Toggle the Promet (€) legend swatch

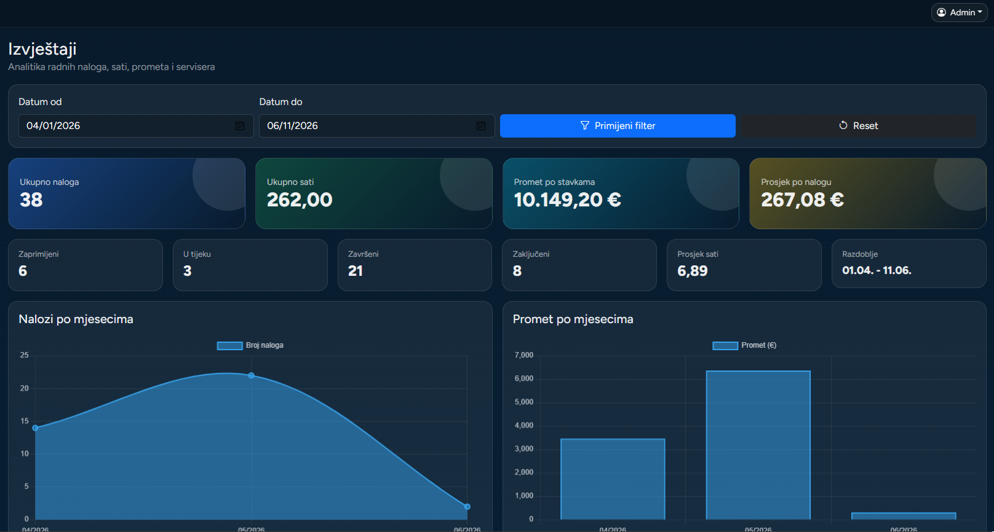(x=725, y=346)
